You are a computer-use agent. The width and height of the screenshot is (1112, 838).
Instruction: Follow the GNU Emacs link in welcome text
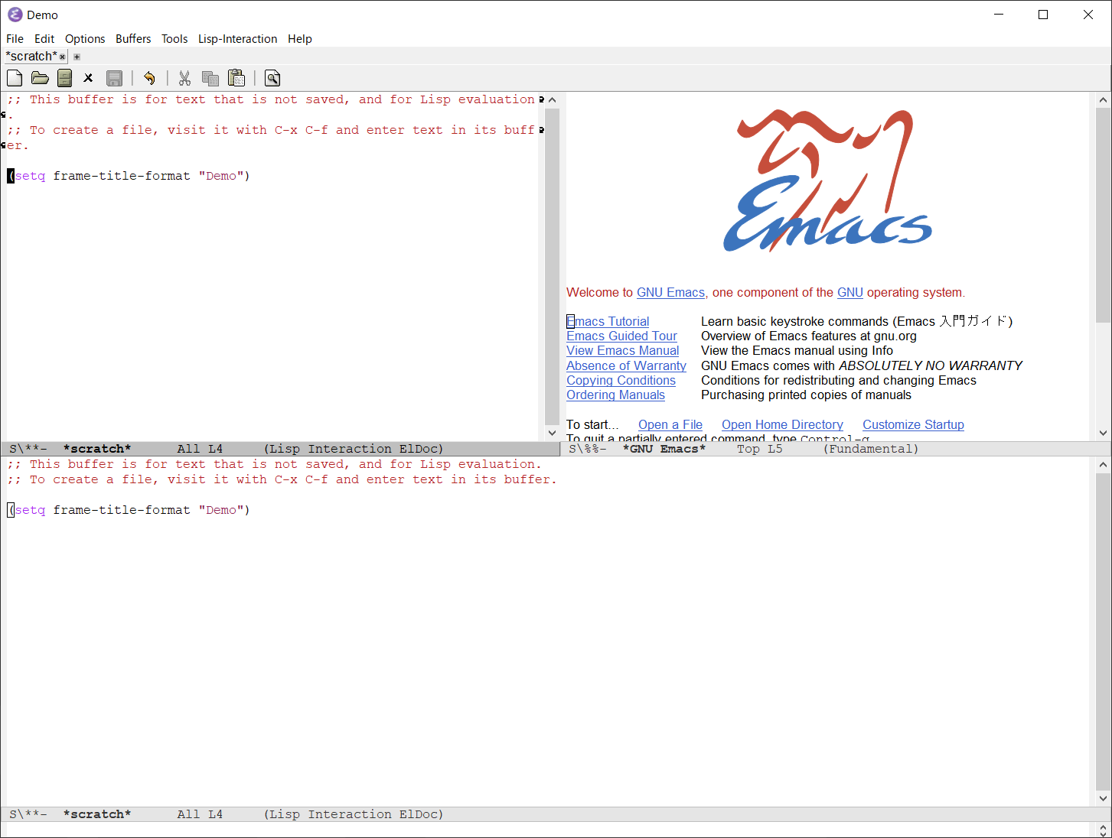click(670, 293)
